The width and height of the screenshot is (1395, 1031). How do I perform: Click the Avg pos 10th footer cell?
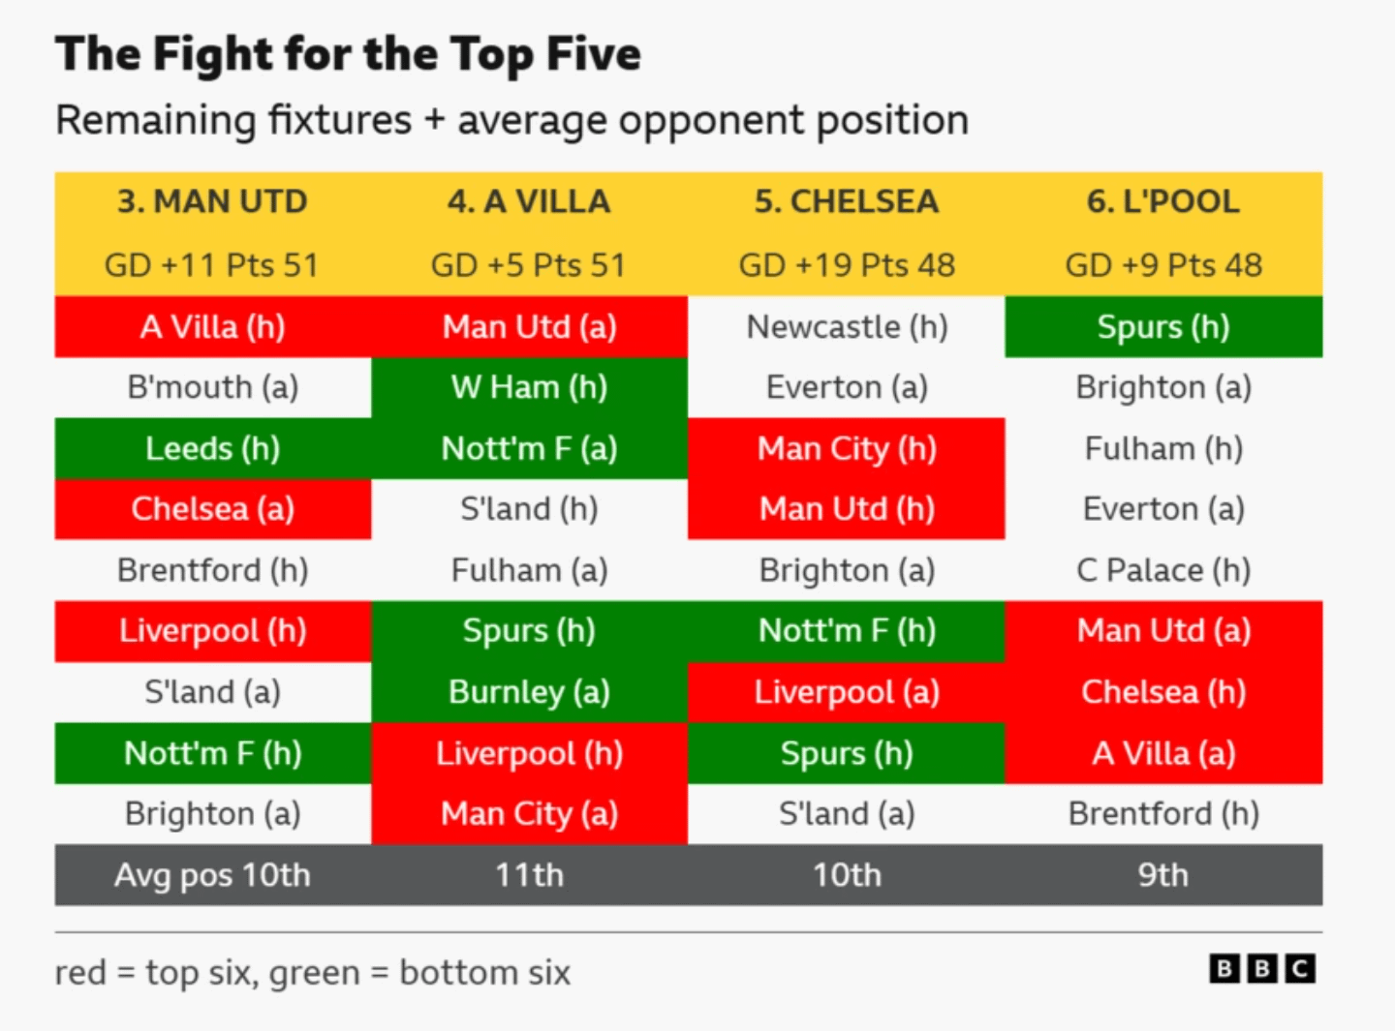(x=212, y=875)
